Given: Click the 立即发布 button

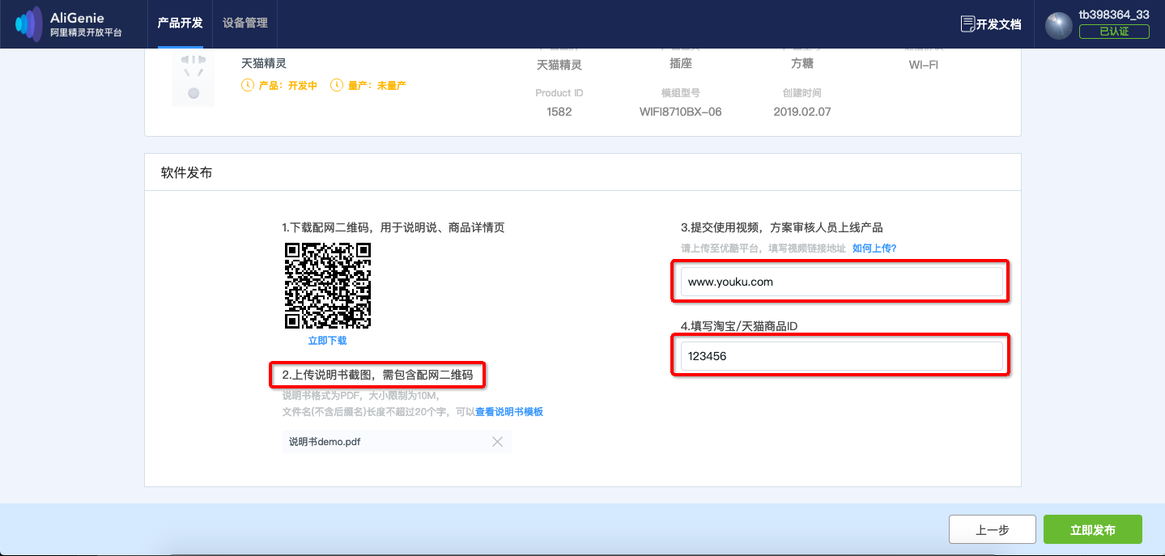Looking at the screenshot, I should (1093, 530).
